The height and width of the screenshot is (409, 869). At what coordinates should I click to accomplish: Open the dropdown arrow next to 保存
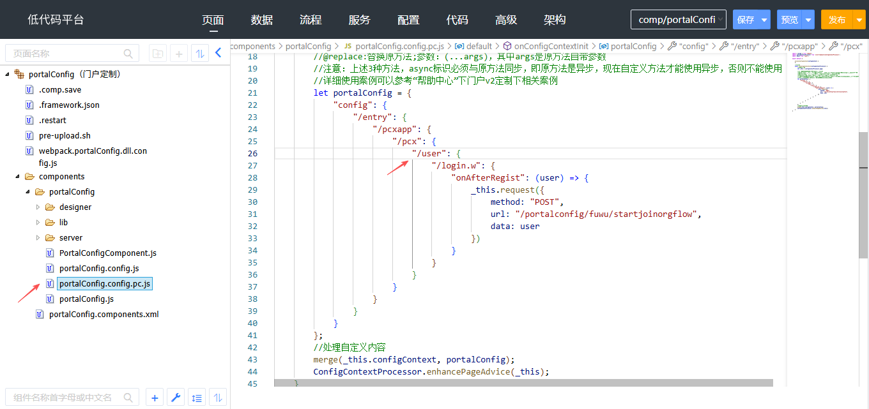pos(764,20)
